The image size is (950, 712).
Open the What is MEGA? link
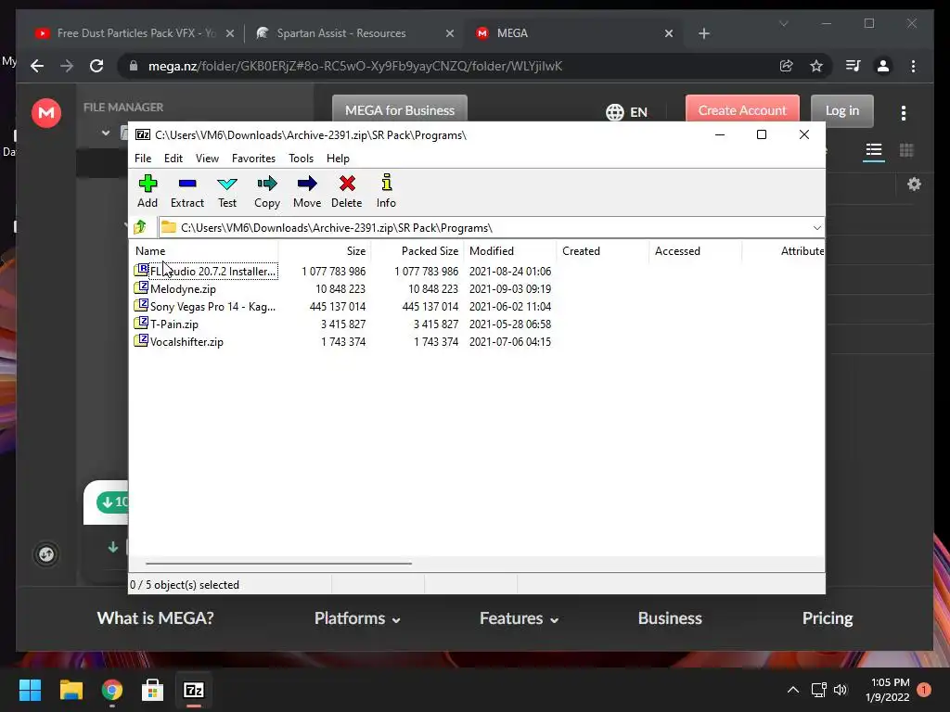point(155,618)
